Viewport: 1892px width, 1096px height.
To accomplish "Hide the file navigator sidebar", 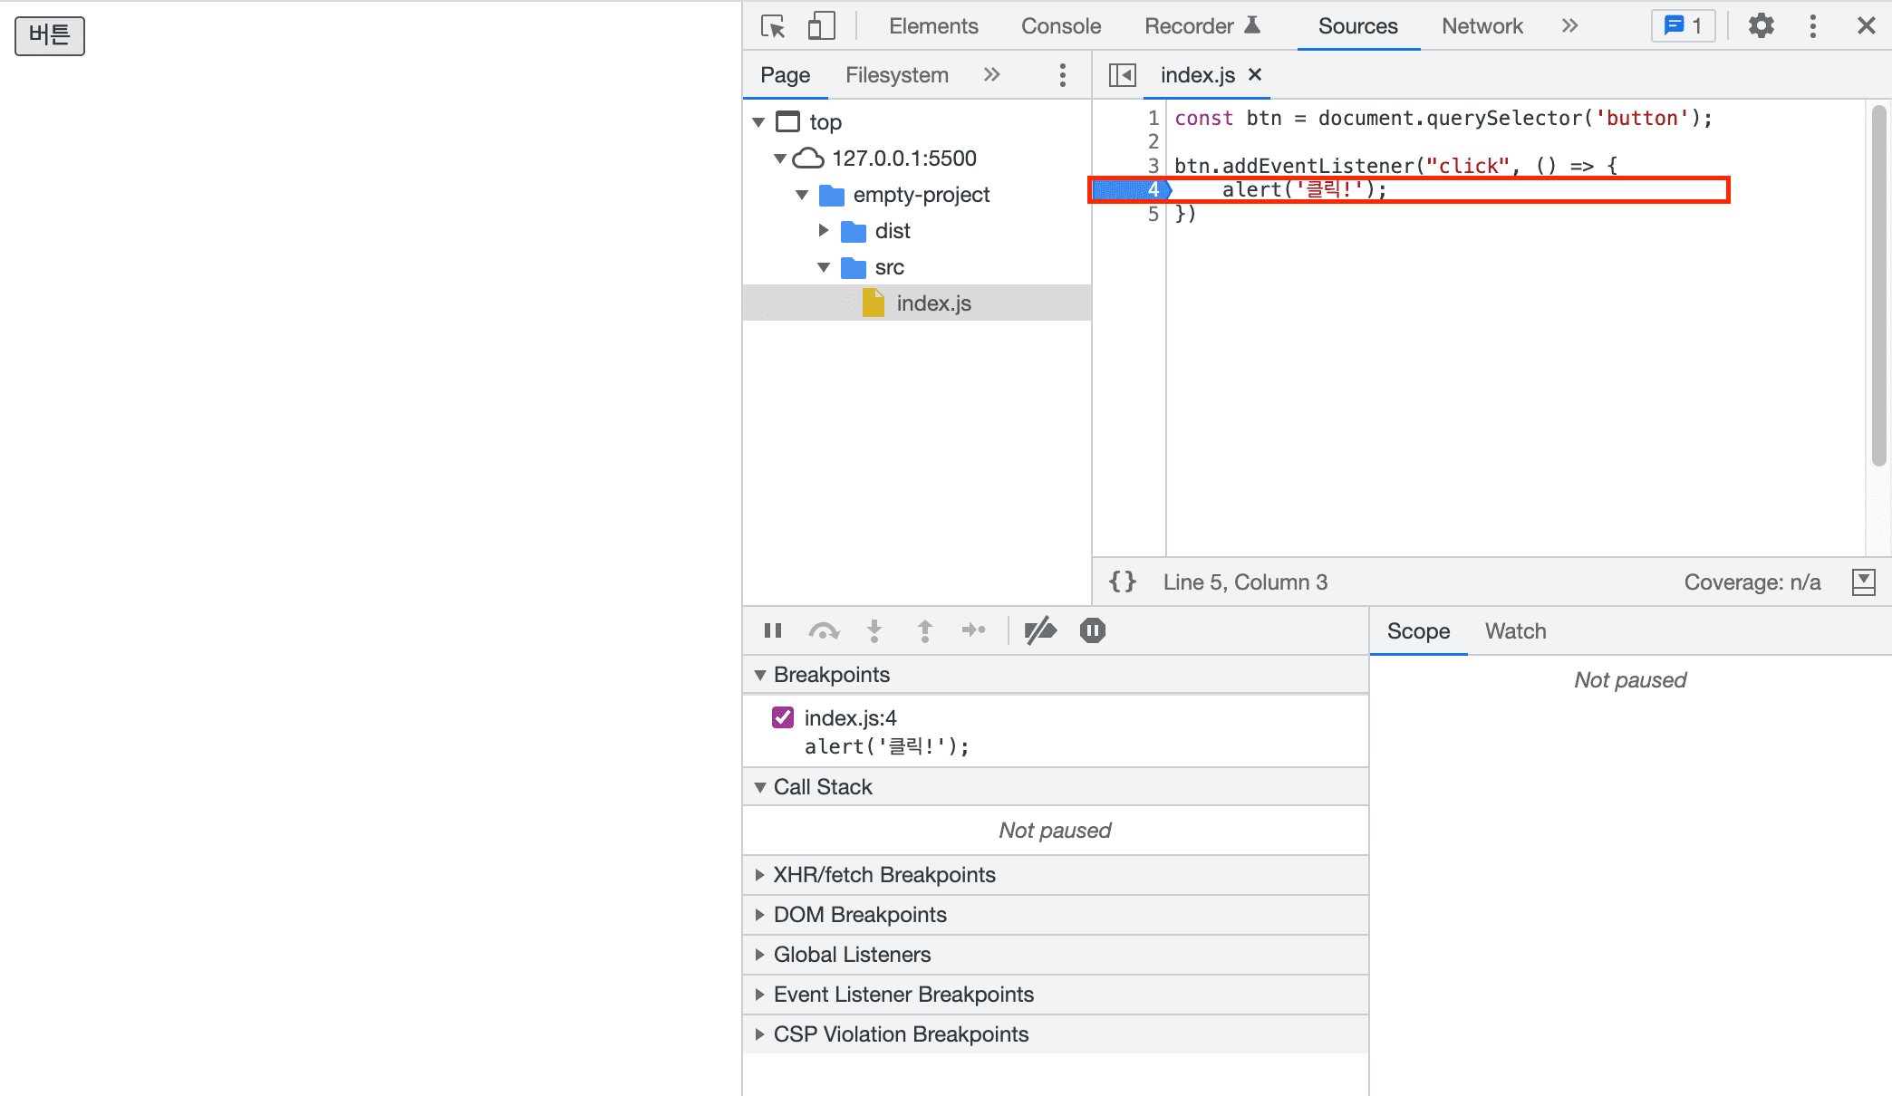I will [x=1123, y=75].
